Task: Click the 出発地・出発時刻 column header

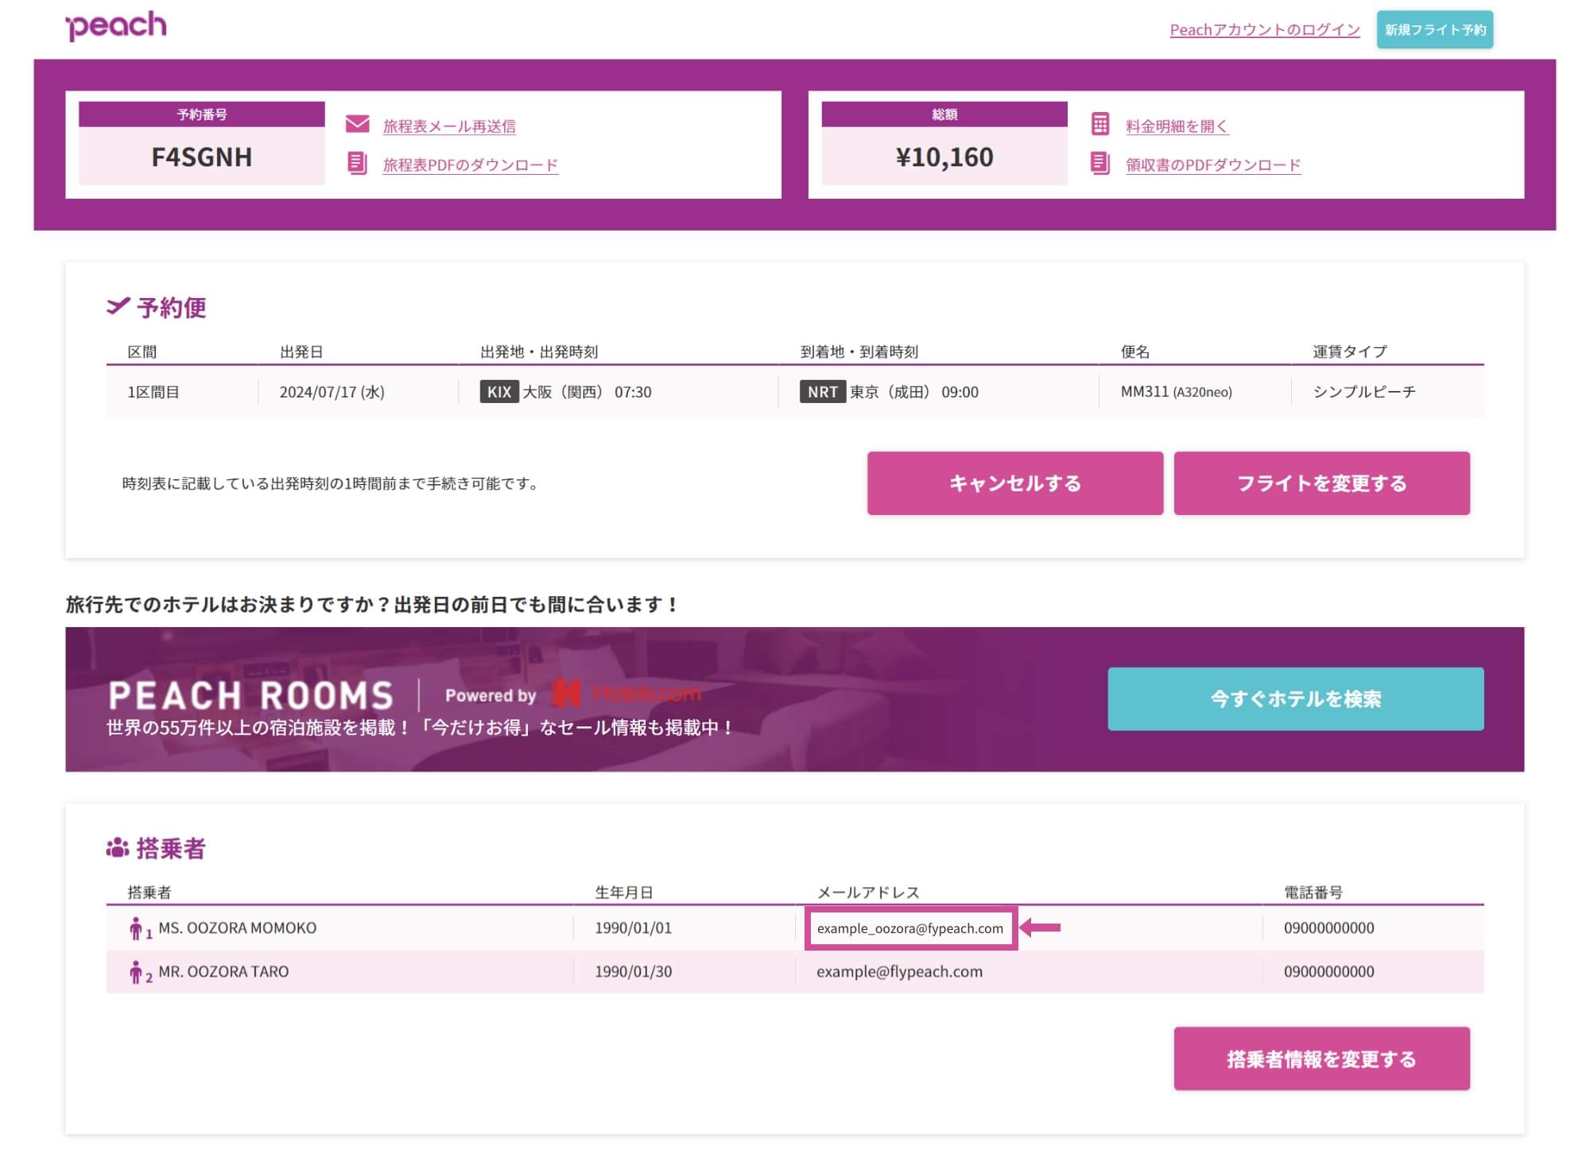Action: click(539, 351)
